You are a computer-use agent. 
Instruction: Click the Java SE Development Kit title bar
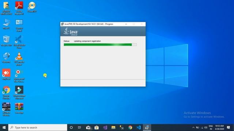click(x=103, y=24)
